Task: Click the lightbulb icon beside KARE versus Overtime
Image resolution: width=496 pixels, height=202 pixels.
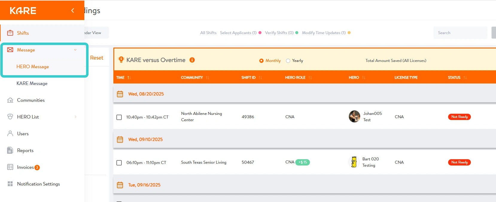Action: coord(121,60)
